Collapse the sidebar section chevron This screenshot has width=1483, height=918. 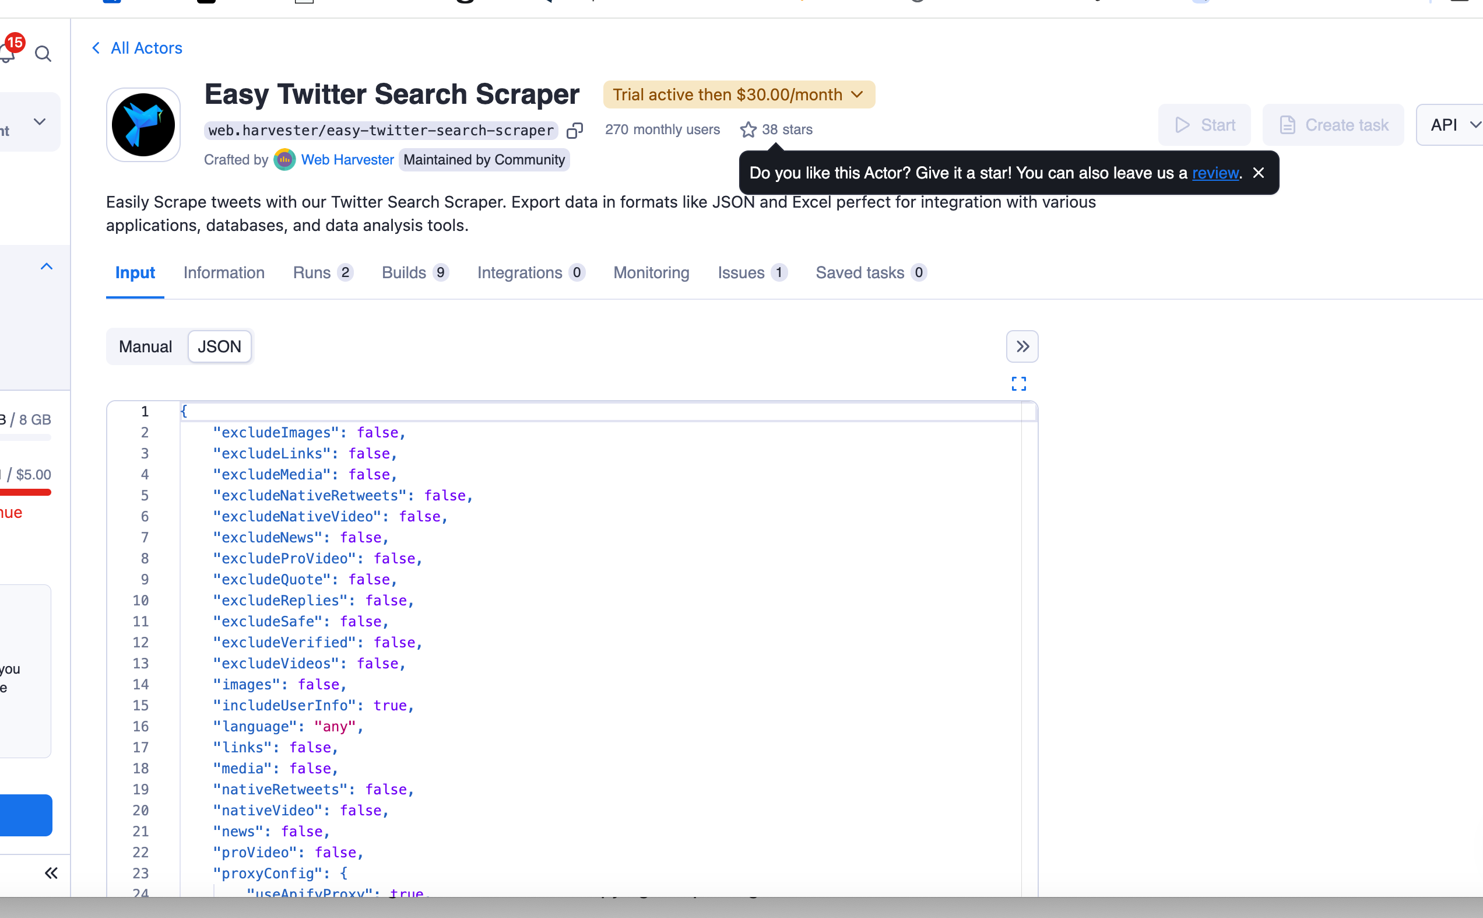point(47,267)
